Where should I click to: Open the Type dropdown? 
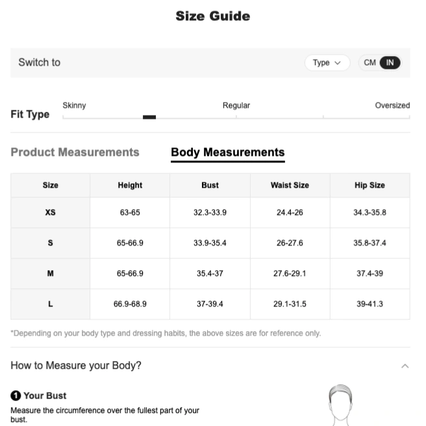click(x=327, y=63)
